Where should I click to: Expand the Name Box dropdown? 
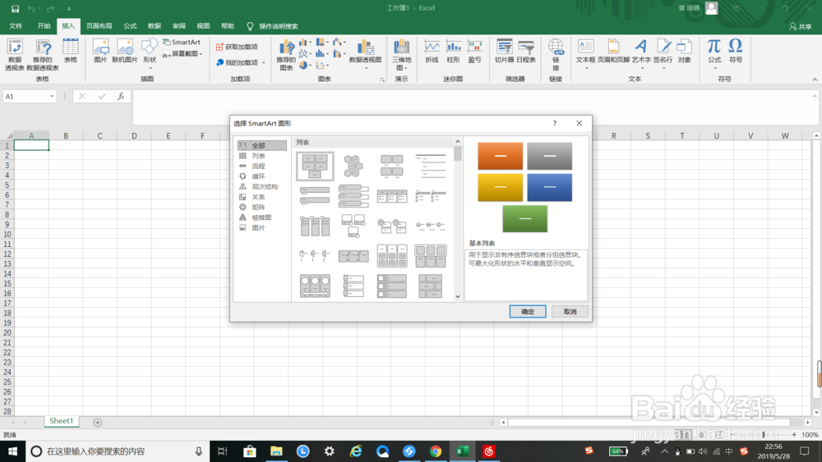click(x=52, y=96)
